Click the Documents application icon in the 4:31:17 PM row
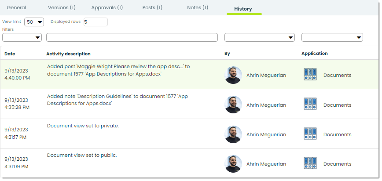Screen dimensions: 382x181 [310, 134]
